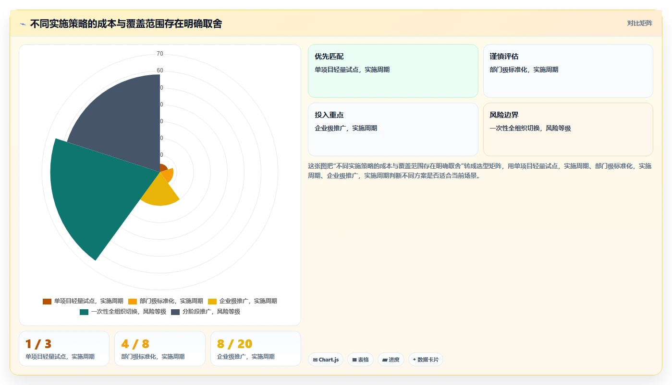Toggle the 一次性全组织切换 legend item
This screenshot has width=672, height=385.
tap(123, 312)
